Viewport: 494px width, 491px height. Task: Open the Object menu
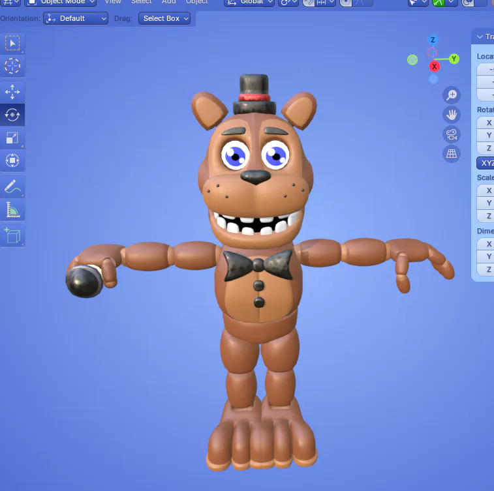pos(197,2)
